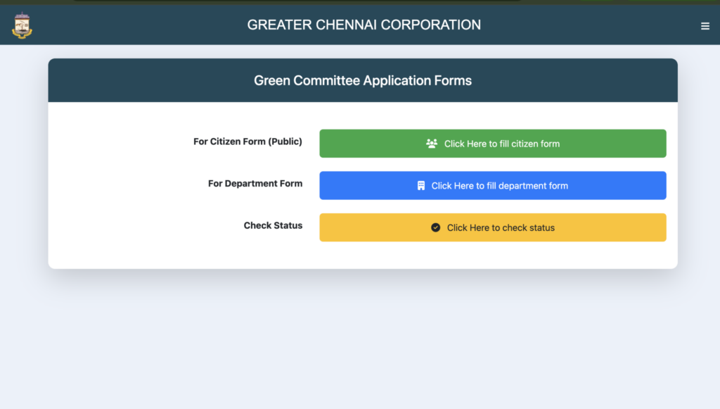Expand the menu from the top navigation bar
Screen dimensions: 720x409
point(705,25)
